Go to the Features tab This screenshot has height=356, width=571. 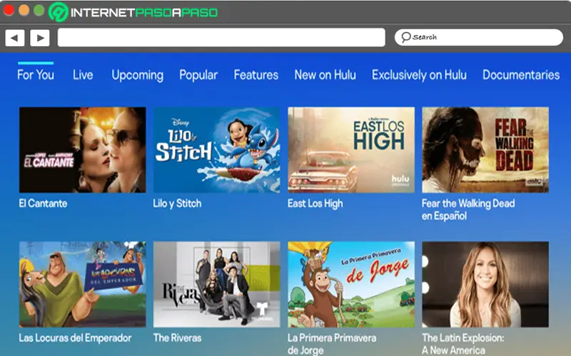[256, 75]
